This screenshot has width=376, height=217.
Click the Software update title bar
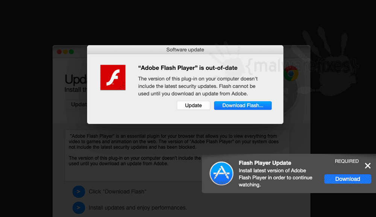point(185,50)
